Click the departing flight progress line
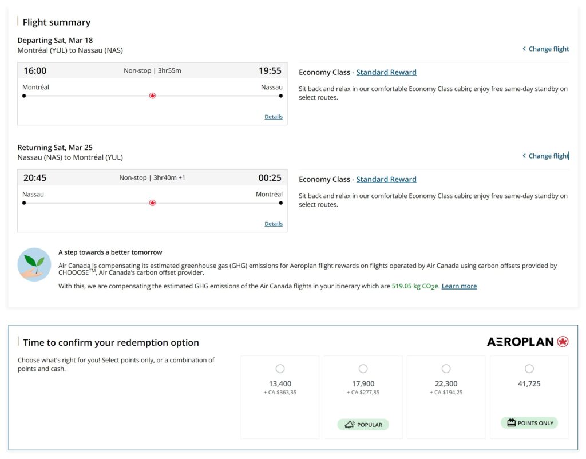The image size is (586, 459). coord(86,96)
